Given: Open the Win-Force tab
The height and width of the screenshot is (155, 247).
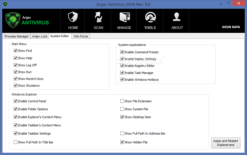Looking at the screenshot, I should point(81,36).
